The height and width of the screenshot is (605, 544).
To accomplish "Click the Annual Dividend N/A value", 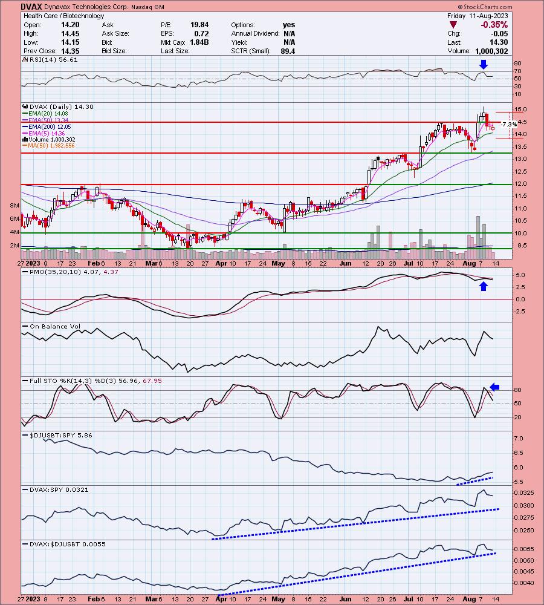I will (289, 33).
